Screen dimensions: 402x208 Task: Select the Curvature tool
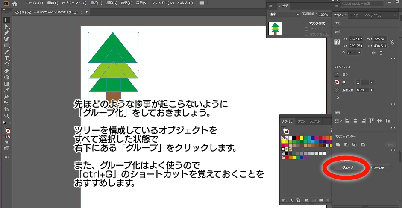pos(7,39)
